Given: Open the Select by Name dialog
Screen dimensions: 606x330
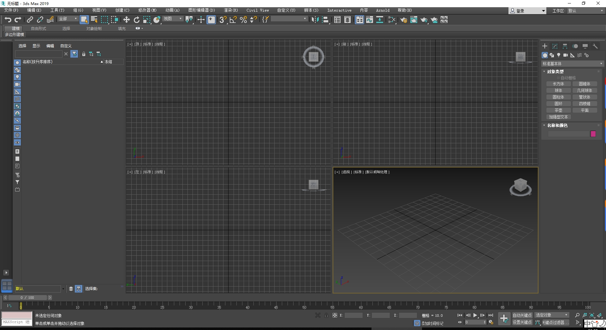Looking at the screenshot, I should pyautogui.click(x=94, y=20).
